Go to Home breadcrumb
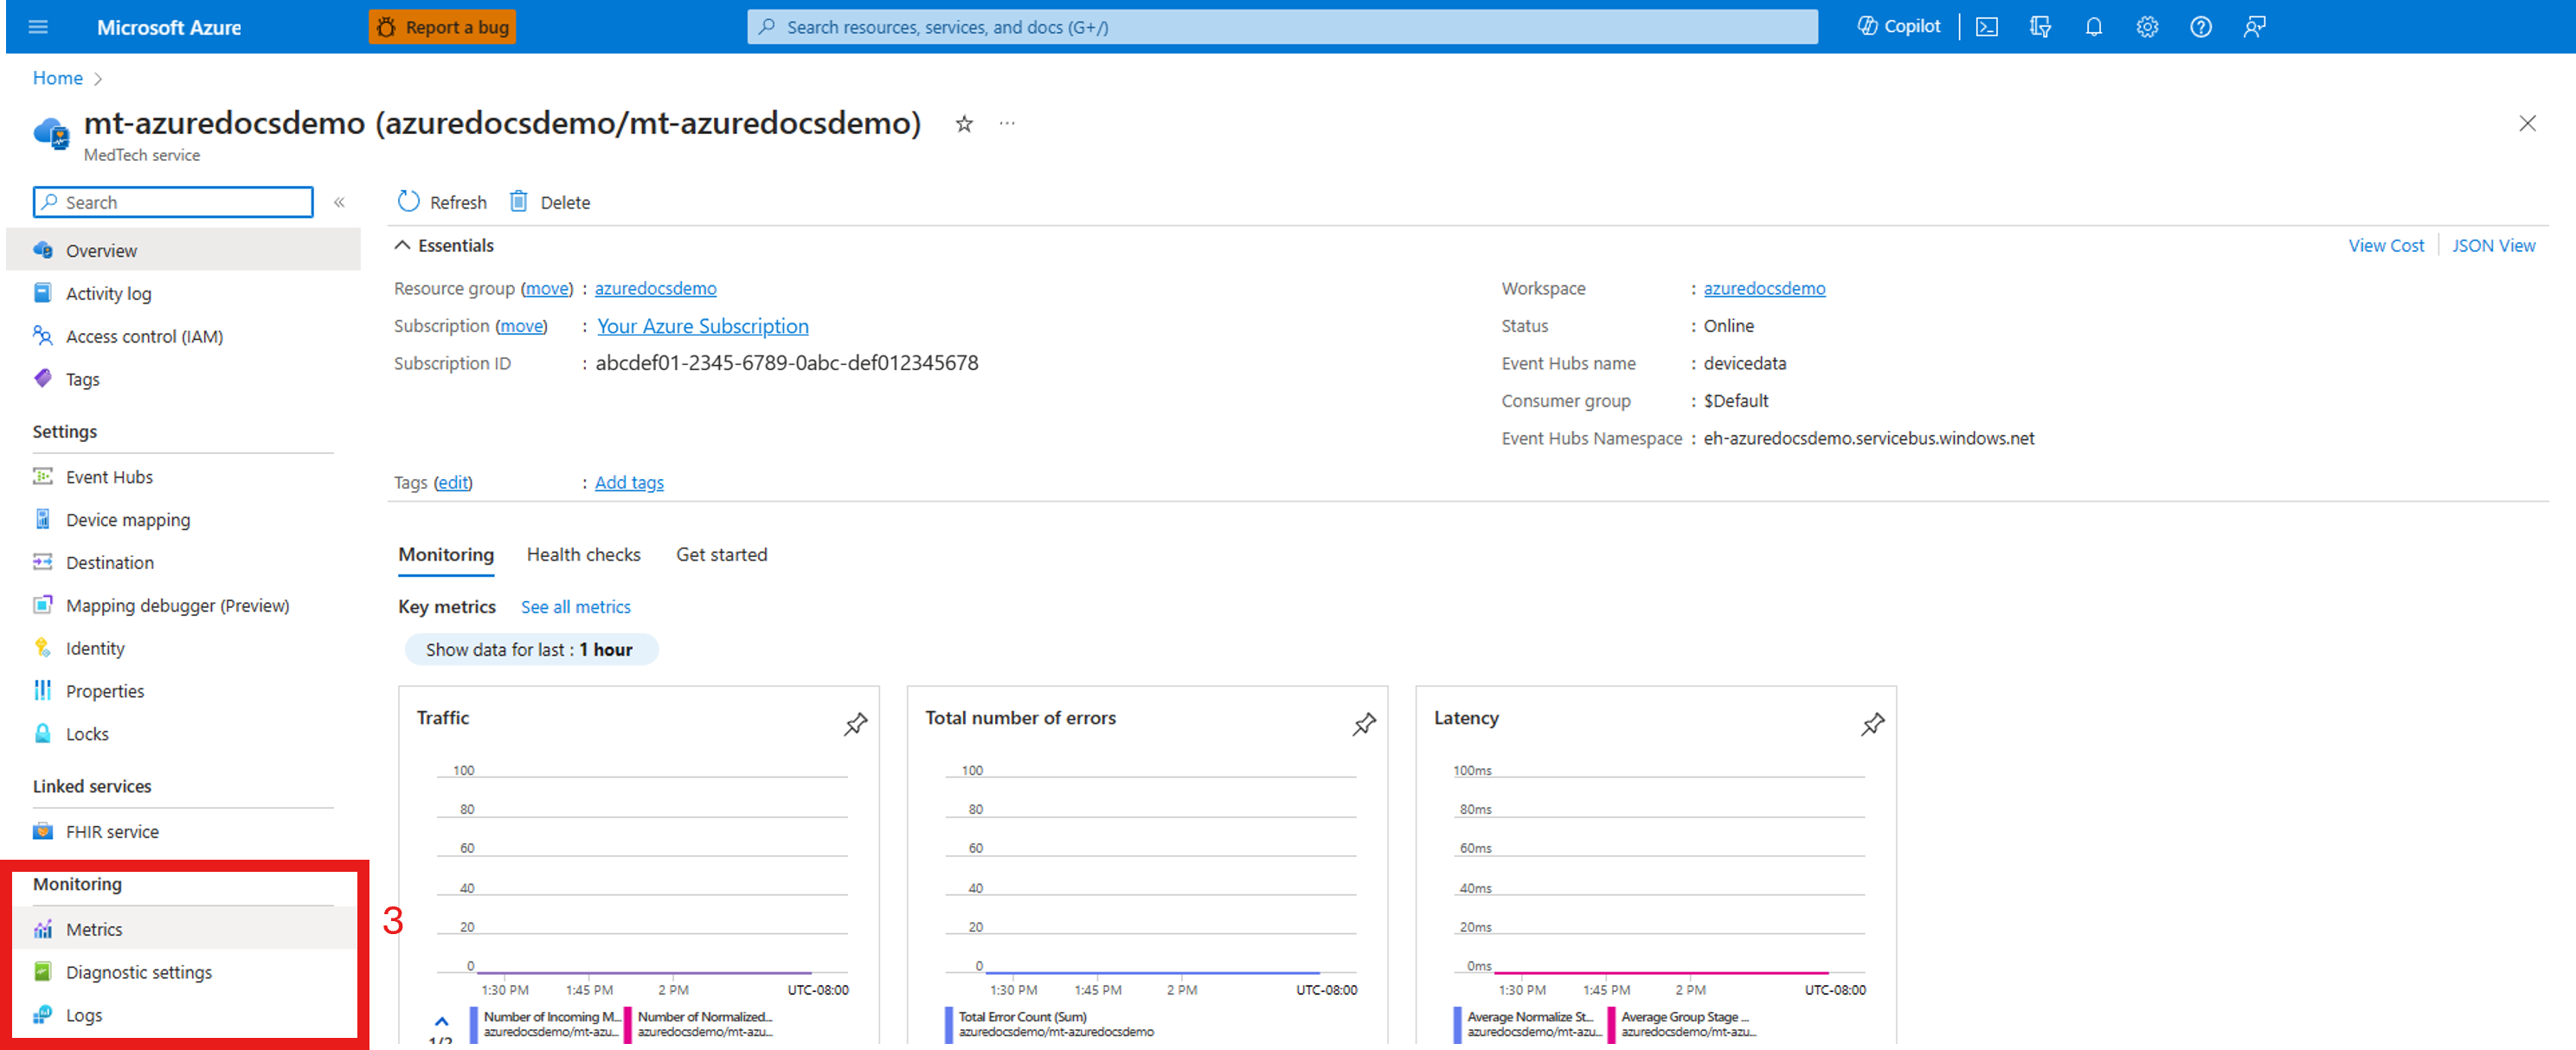This screenshot has width=2576, height=1050. 57,78
